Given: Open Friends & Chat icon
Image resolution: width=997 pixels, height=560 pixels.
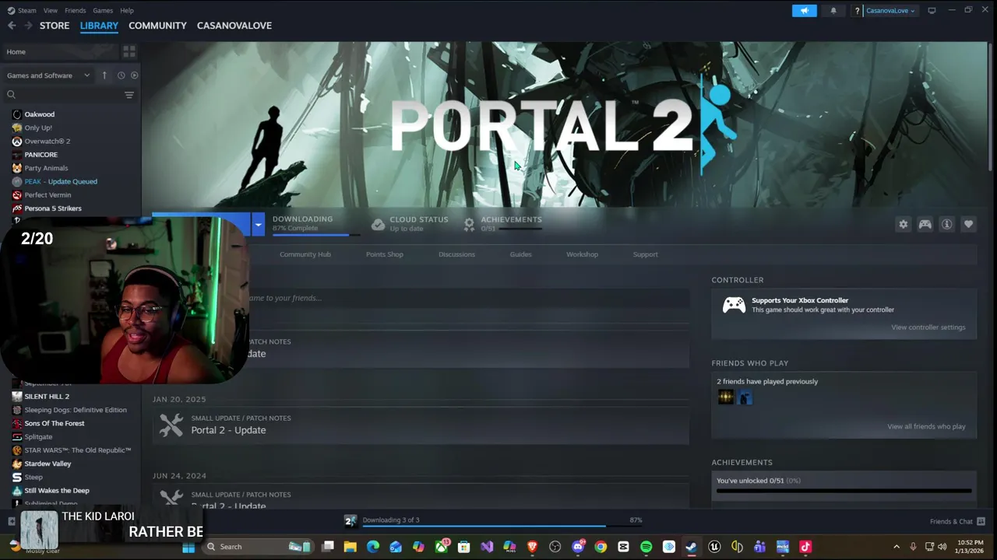Looking at the screenshot, I should click(x=981, y=521).
